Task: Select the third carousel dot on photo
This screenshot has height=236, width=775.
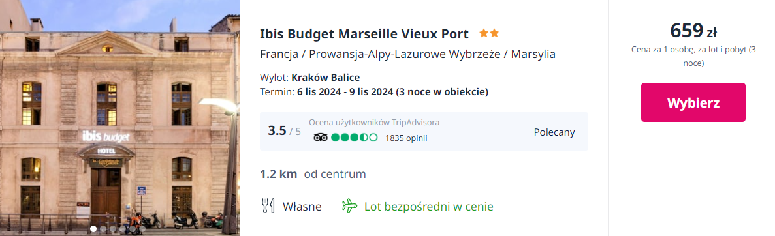Action: tap(113, 229)
